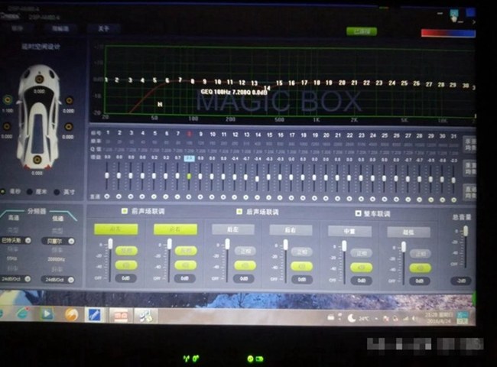Viewport: 497px width, 367px height.
Task: Toggle 正相 phase button for the 后左 channel
Action: [x=245, y=252]
